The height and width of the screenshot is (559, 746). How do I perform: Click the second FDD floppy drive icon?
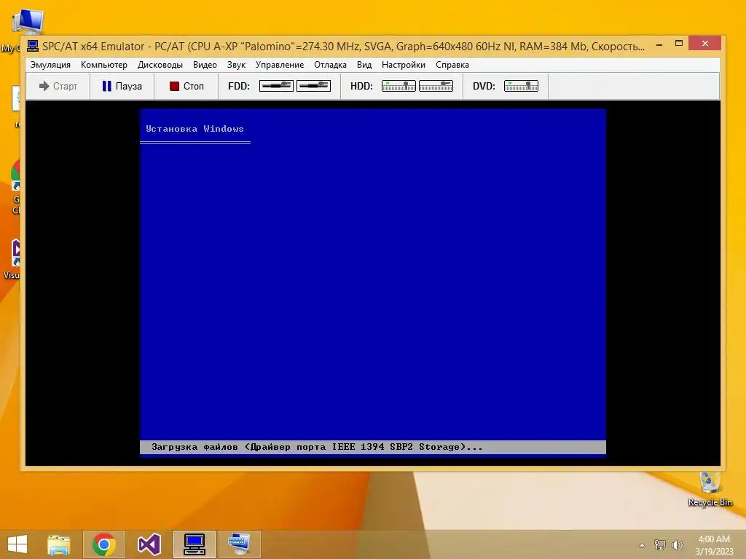(313, 86)
